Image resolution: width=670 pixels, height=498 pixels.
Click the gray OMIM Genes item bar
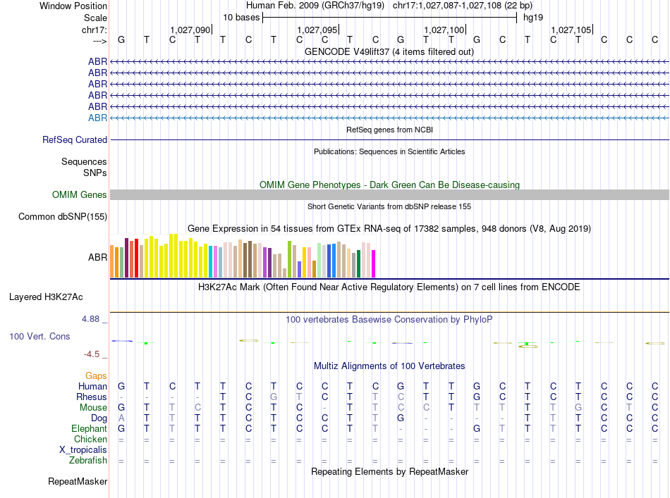coord(389,194)
